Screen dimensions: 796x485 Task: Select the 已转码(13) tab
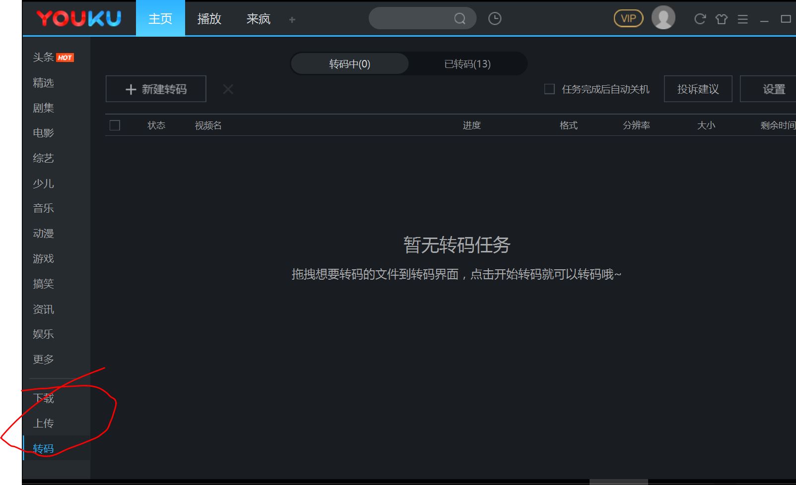click(467, 64)
